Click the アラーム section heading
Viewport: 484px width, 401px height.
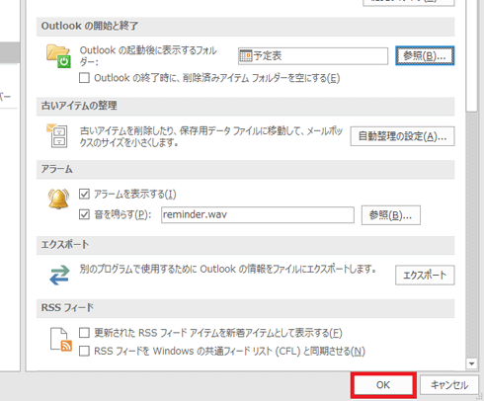pos(56,169)
